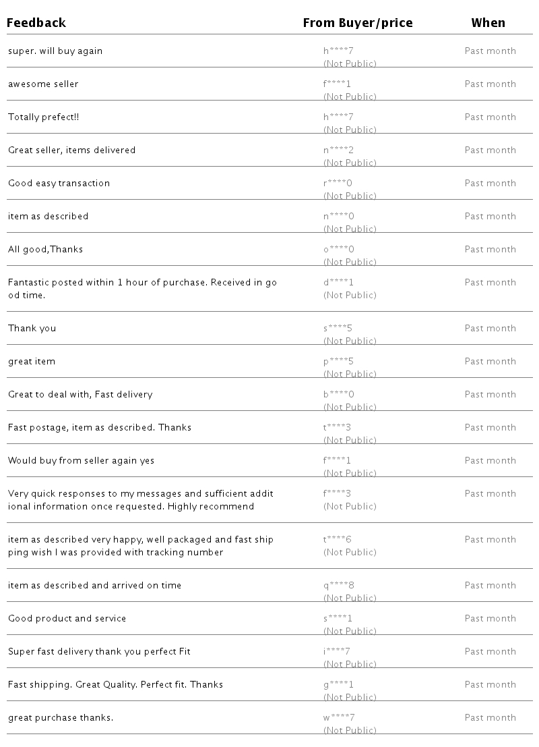Click the From Buyer/price column header
This screenshot has width=539, height=747.
[358, 22]
